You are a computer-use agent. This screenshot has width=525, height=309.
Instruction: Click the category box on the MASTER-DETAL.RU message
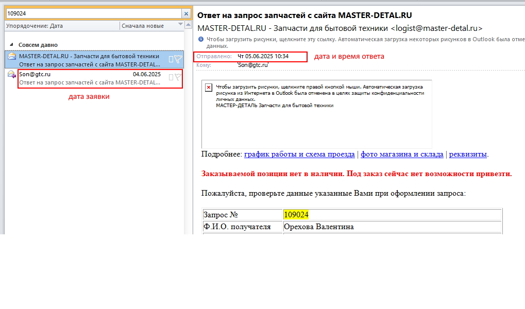click(x=171, y=60)
